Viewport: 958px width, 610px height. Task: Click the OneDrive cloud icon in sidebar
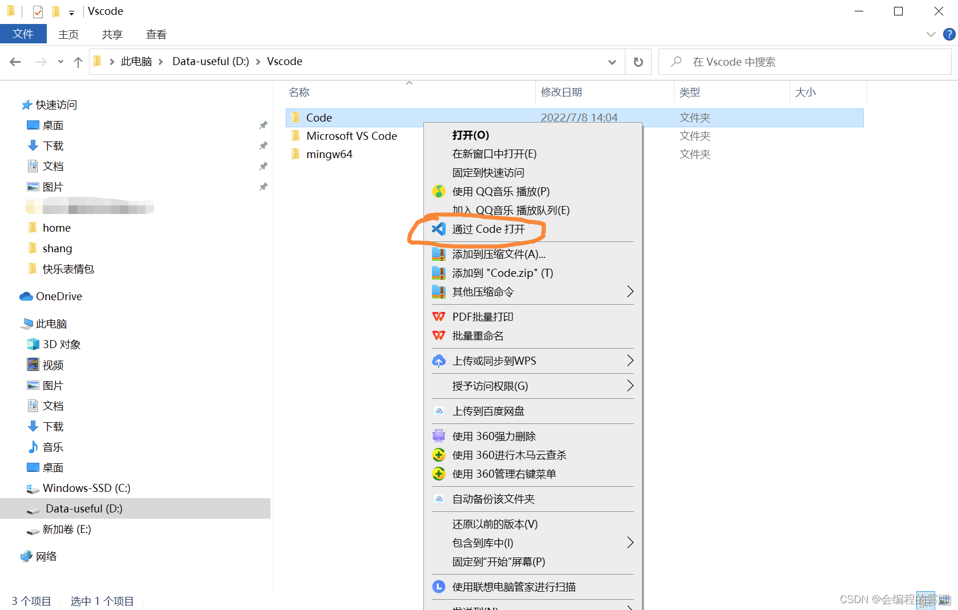point(26,296)
